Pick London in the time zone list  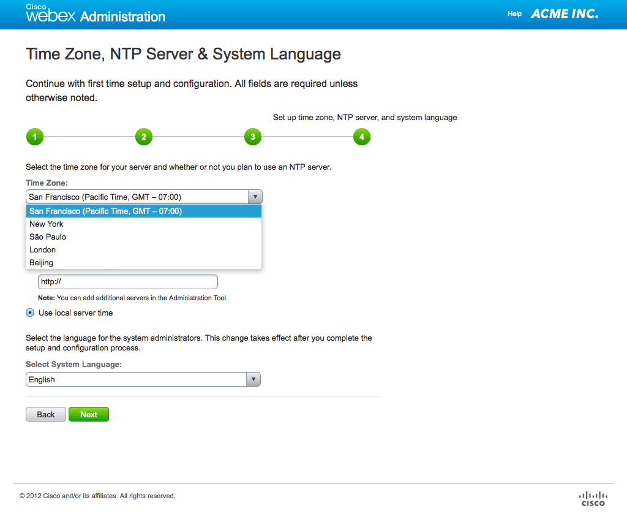click(x=43, y=249)
